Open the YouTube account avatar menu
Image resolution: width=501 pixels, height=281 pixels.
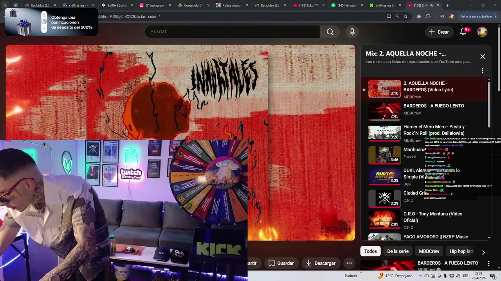click(482, 32)
